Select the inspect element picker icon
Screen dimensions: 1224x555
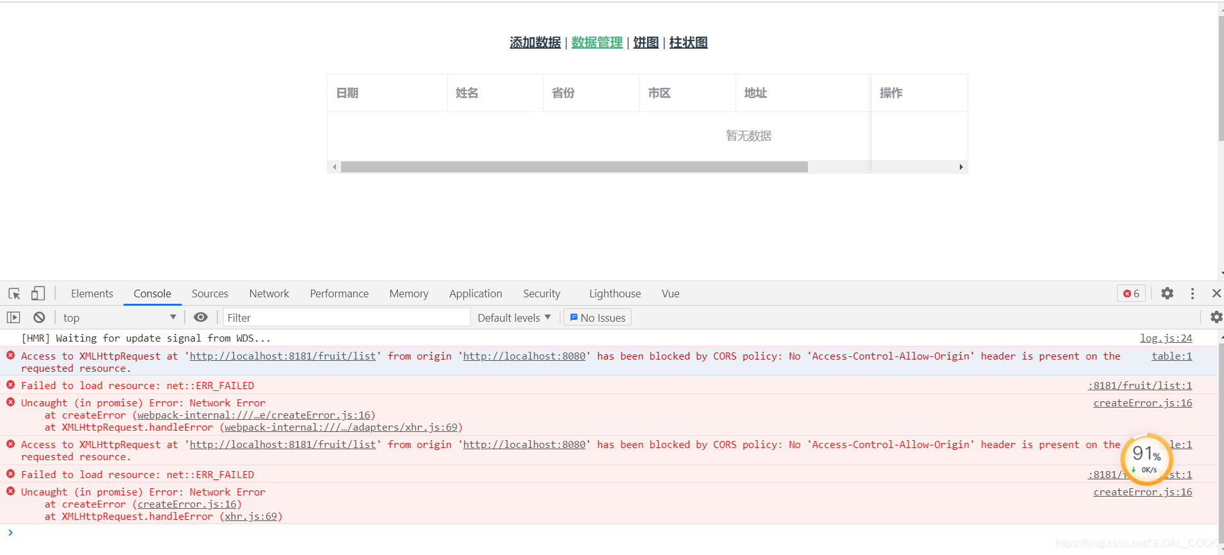(14, 294)
